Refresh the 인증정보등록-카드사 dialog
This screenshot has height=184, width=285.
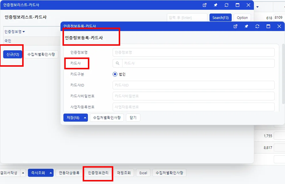257,26
